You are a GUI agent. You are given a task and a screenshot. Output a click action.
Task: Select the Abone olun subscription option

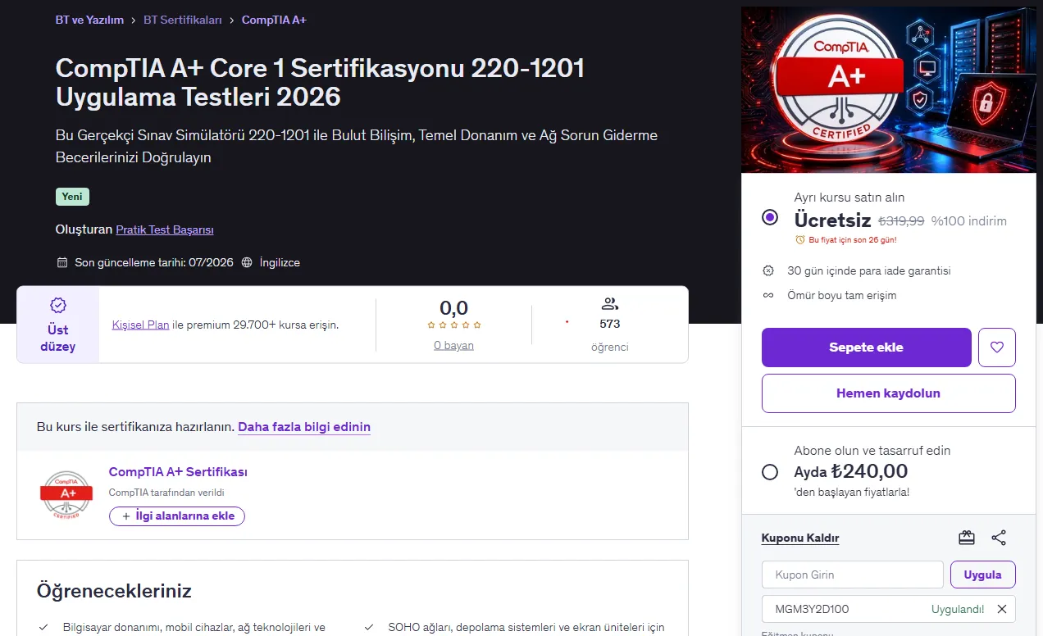[x=770, y=472]
